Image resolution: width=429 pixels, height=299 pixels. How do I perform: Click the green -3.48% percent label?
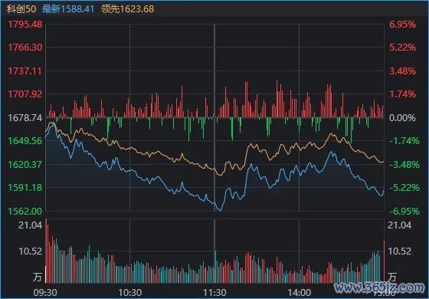tap(404, 165)
